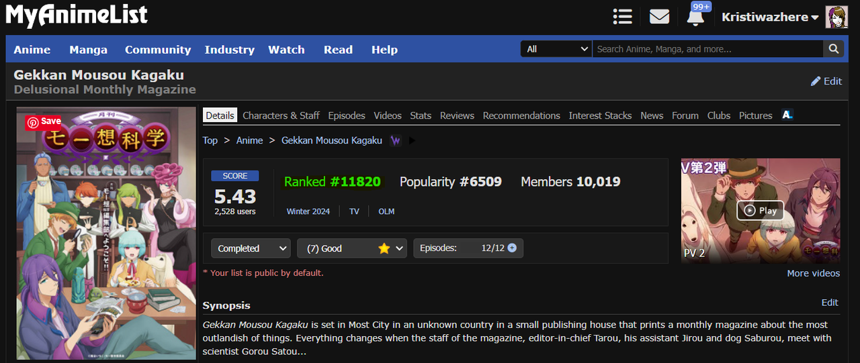This screenshot has width=860, height=363.
Task: Click the Ranked #11820 text
Action: pyautogui.click(x=332, y=182)
